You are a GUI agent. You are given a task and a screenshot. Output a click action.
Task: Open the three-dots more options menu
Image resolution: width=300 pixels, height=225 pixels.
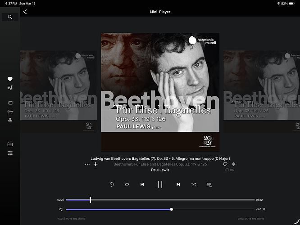click(x=87, y=164)
